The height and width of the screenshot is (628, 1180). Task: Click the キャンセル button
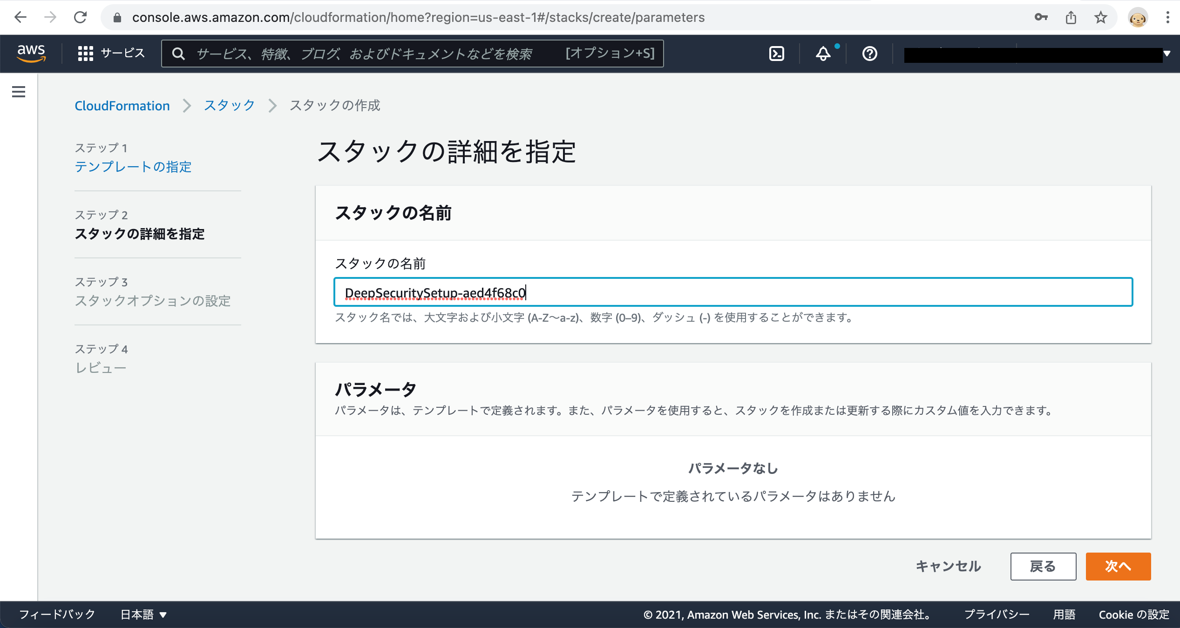pos(948,566)
